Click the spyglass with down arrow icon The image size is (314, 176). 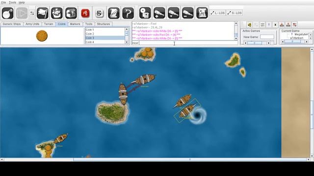[x=173, y=13]
